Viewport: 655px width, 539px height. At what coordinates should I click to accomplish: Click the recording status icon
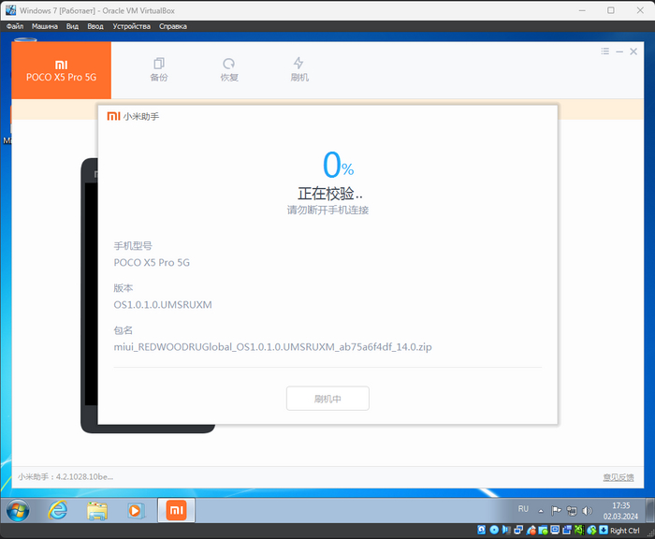(567, 530)
